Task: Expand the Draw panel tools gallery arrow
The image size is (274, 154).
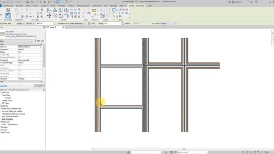Action: click(x=129, y=17)
